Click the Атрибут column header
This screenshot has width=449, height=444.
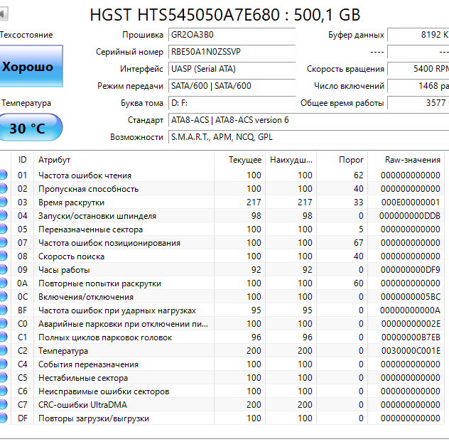click(124, 160)
